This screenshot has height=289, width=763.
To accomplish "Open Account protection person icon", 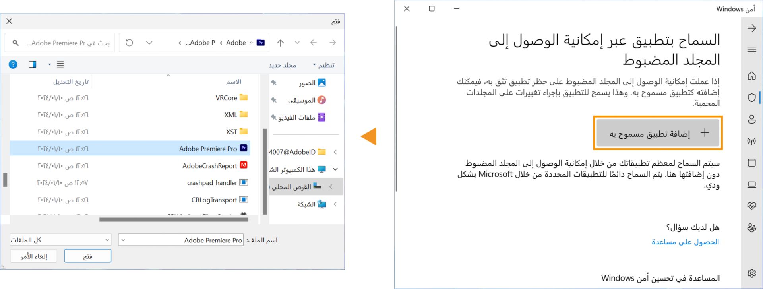I will [x=751, y=119].
